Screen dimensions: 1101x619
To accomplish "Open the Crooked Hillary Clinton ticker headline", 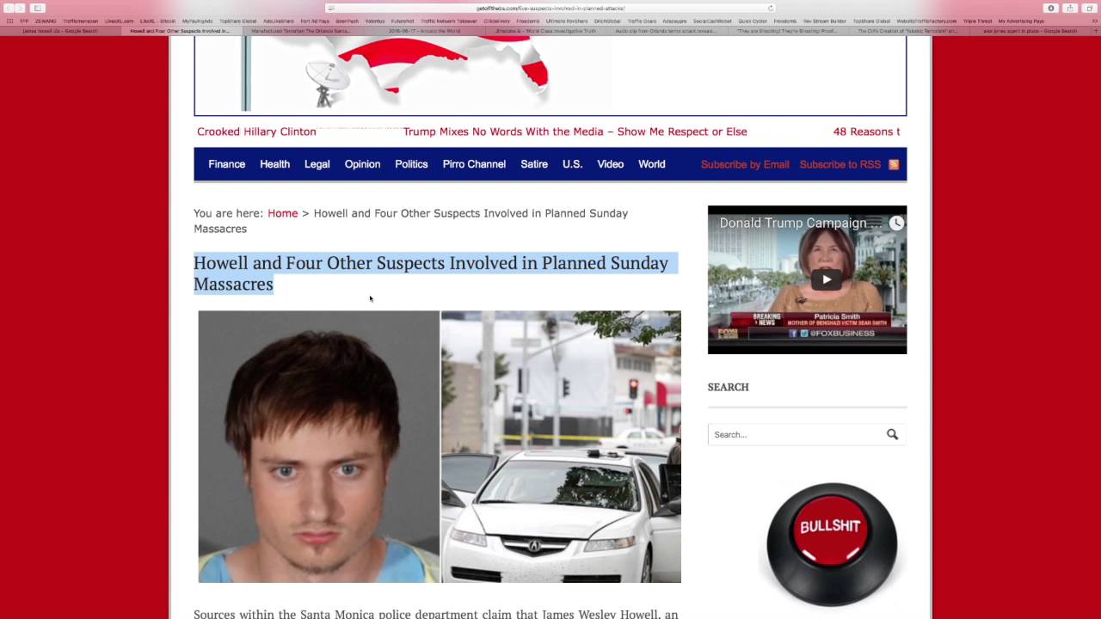I will tap(256, 132).
